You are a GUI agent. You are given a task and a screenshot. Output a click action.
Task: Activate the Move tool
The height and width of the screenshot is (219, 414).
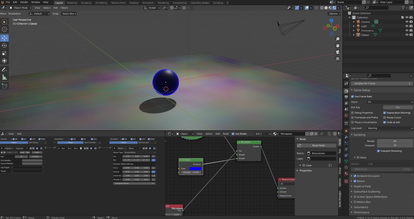point(4,38)
